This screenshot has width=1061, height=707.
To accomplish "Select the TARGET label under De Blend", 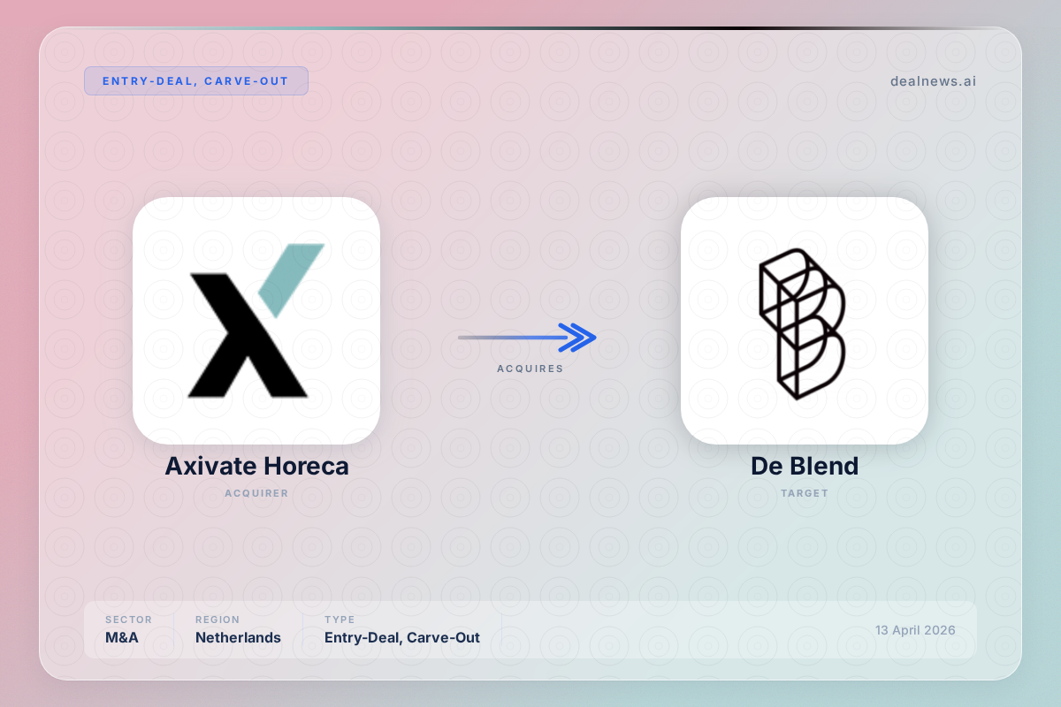I will point(804,493).
